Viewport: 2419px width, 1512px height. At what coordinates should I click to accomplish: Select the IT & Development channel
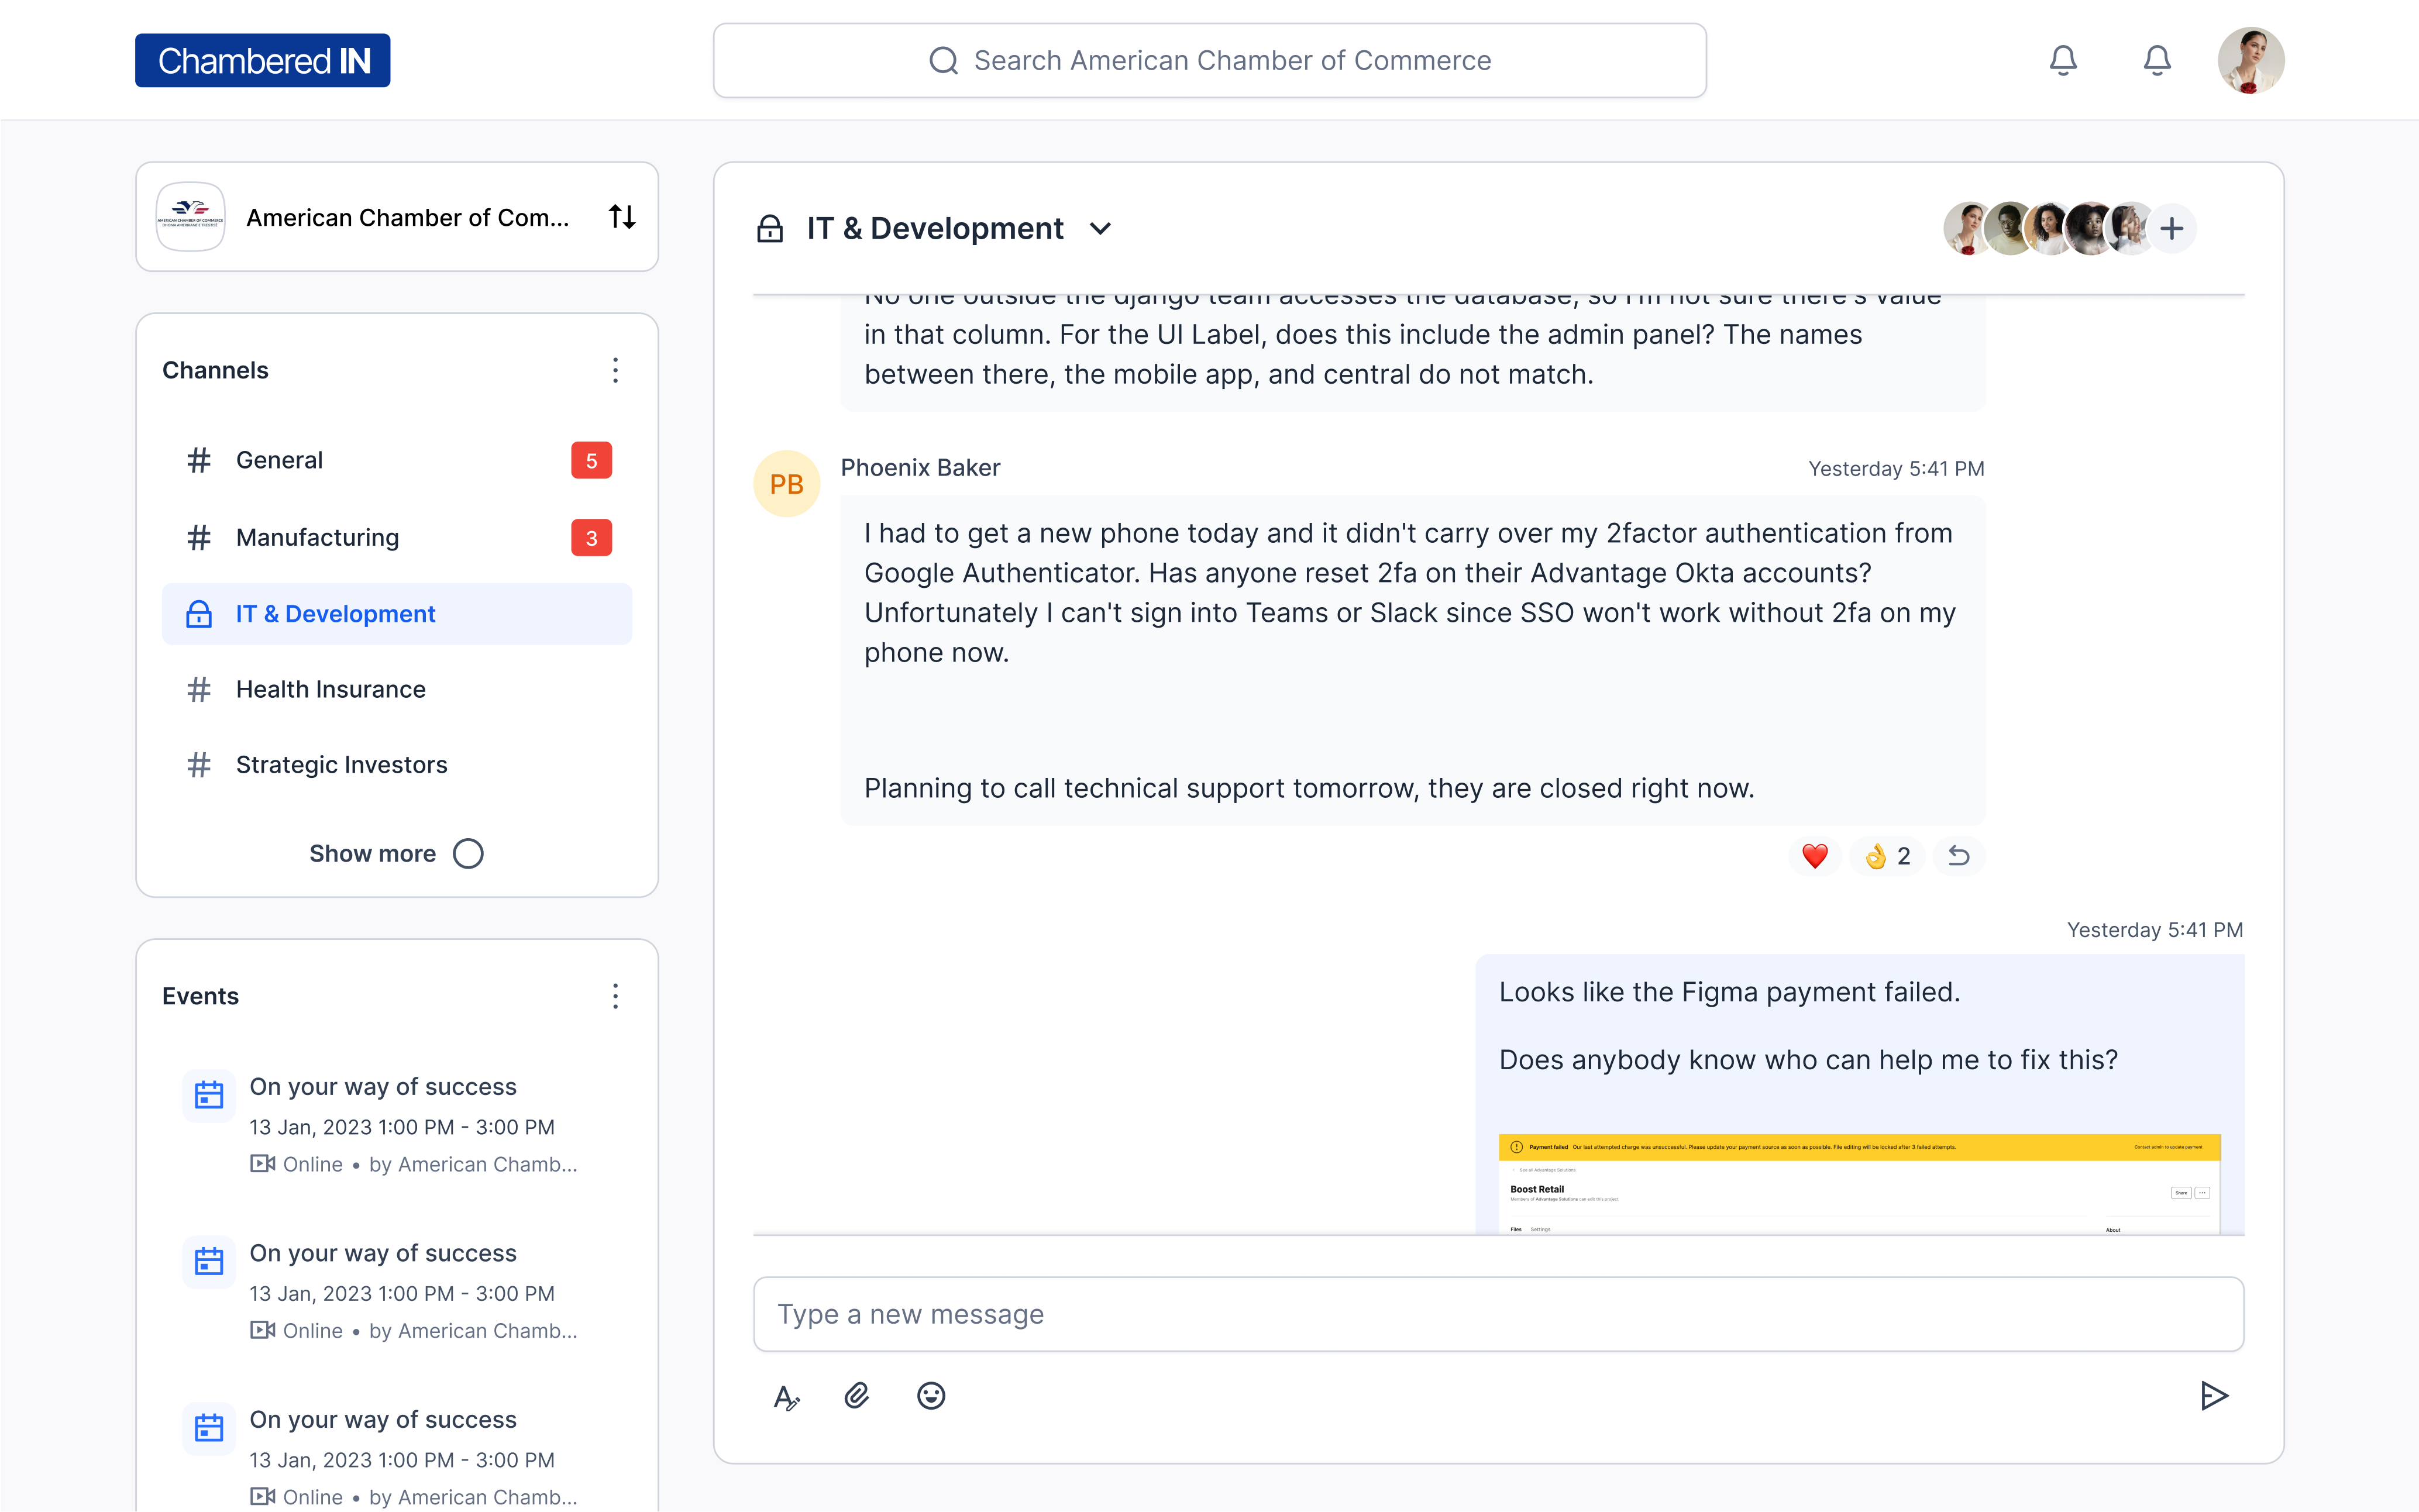tap(397, 613)
